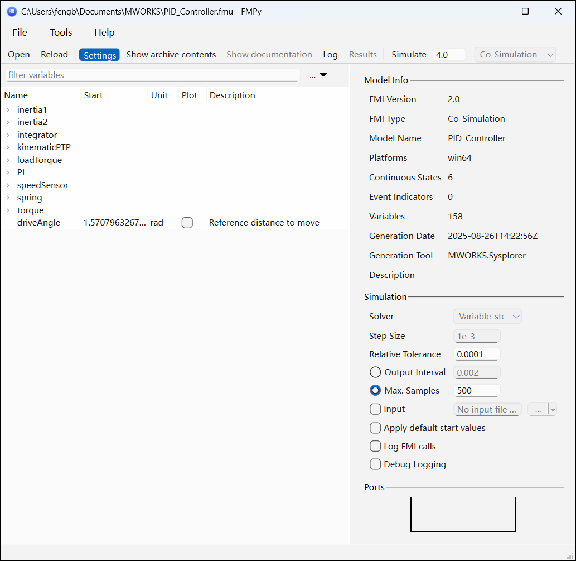Select the Output Interval radio button
The height and width of the screenshot is (561, 576).
376,372
